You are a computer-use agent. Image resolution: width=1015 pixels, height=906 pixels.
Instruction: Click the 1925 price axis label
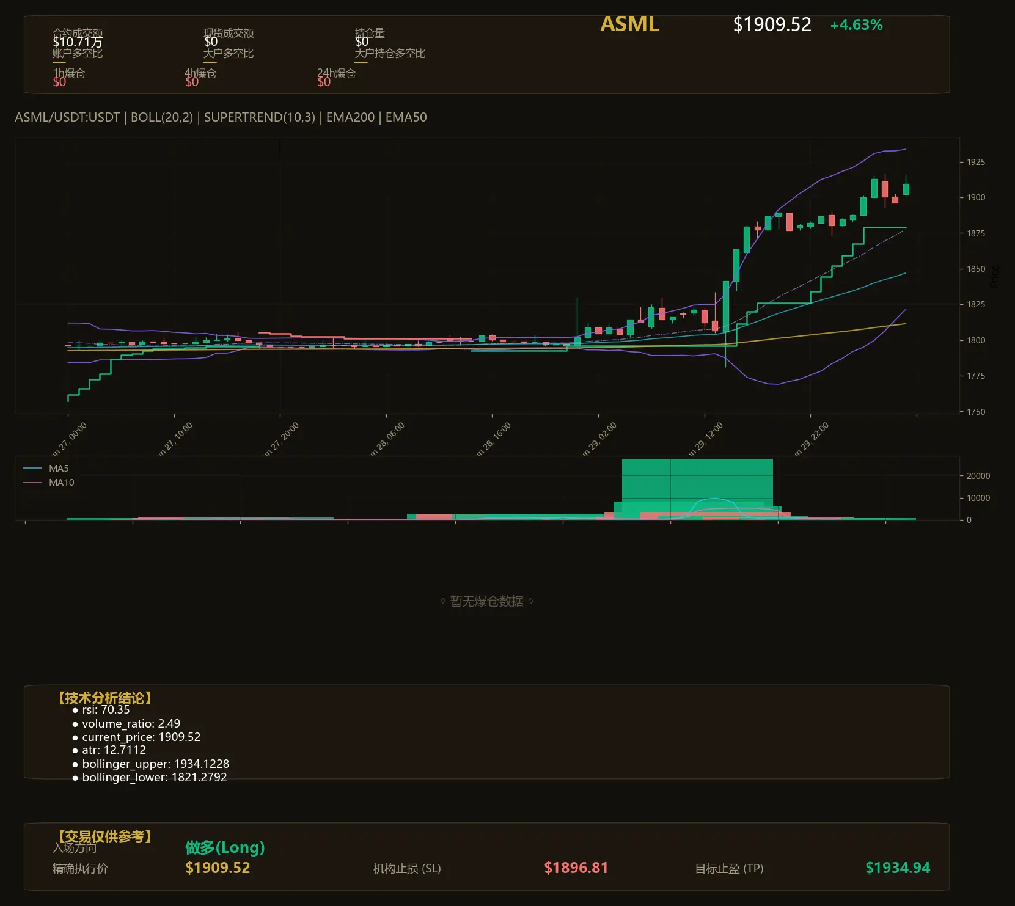pos(976,162)
